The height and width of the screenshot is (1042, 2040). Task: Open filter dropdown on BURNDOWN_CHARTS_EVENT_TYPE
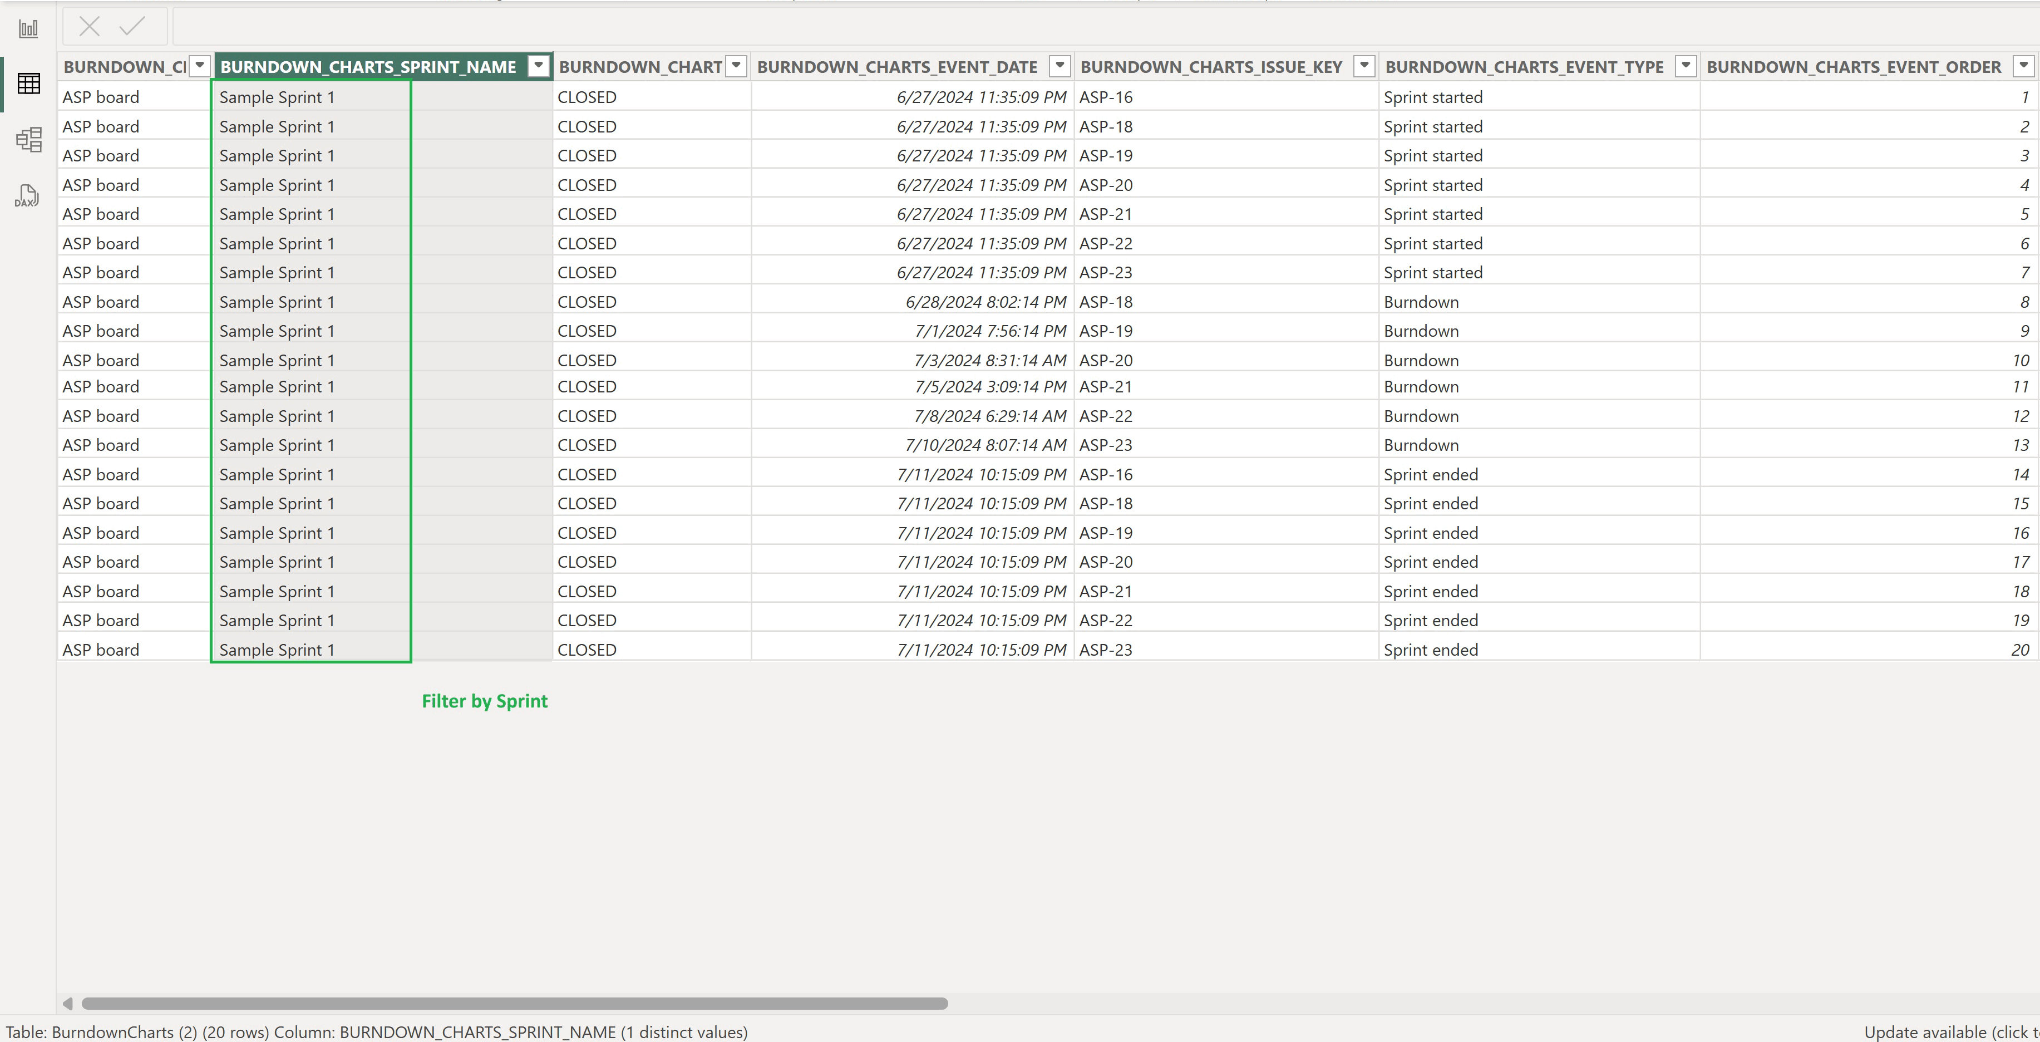1685,66
